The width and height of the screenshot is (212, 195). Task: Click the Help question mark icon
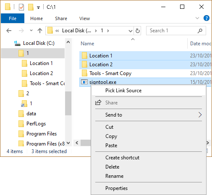tap(207, 18)
